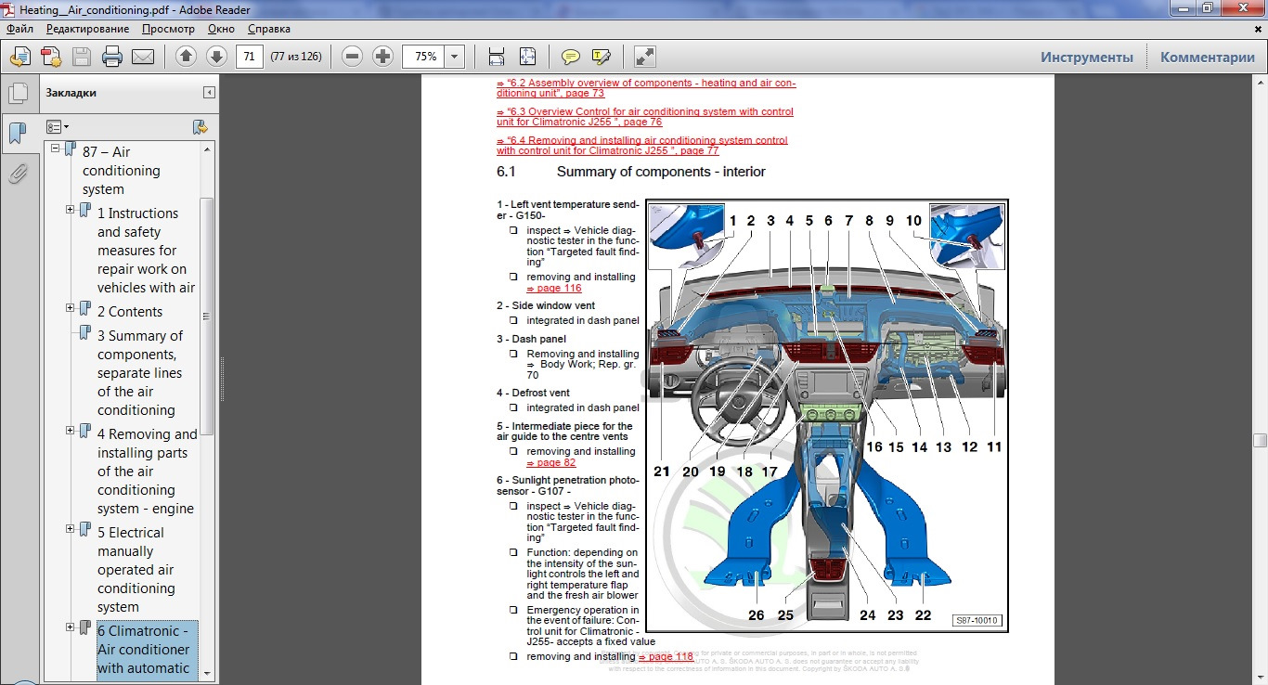Open the bookmarks panel icon
The width and height of the screenshot is (1268, 685).
tap(17, 134)
